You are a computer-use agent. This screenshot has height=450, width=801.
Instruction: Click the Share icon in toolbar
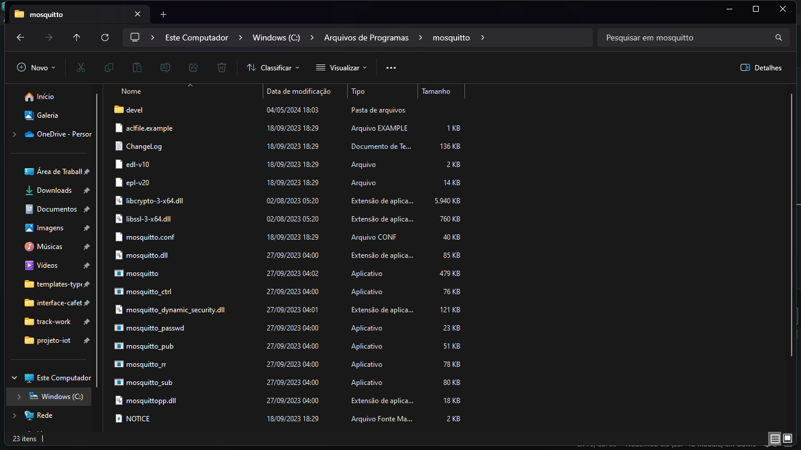tap(194, 67)
